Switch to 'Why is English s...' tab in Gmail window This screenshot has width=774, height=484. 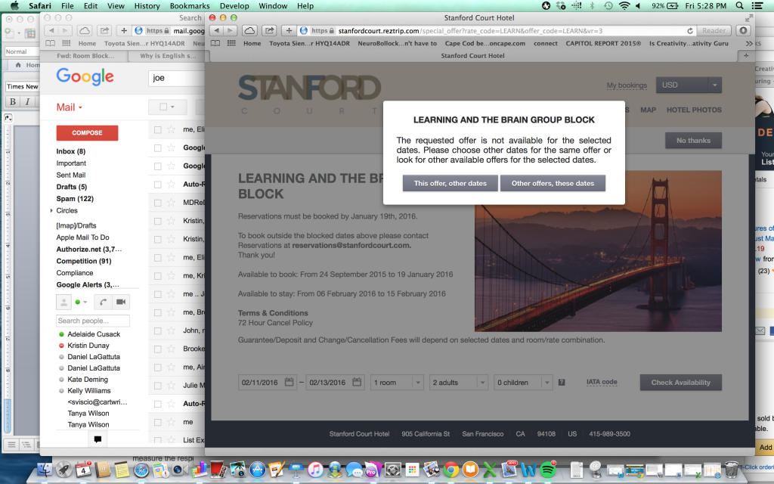(x=167, y=56)
